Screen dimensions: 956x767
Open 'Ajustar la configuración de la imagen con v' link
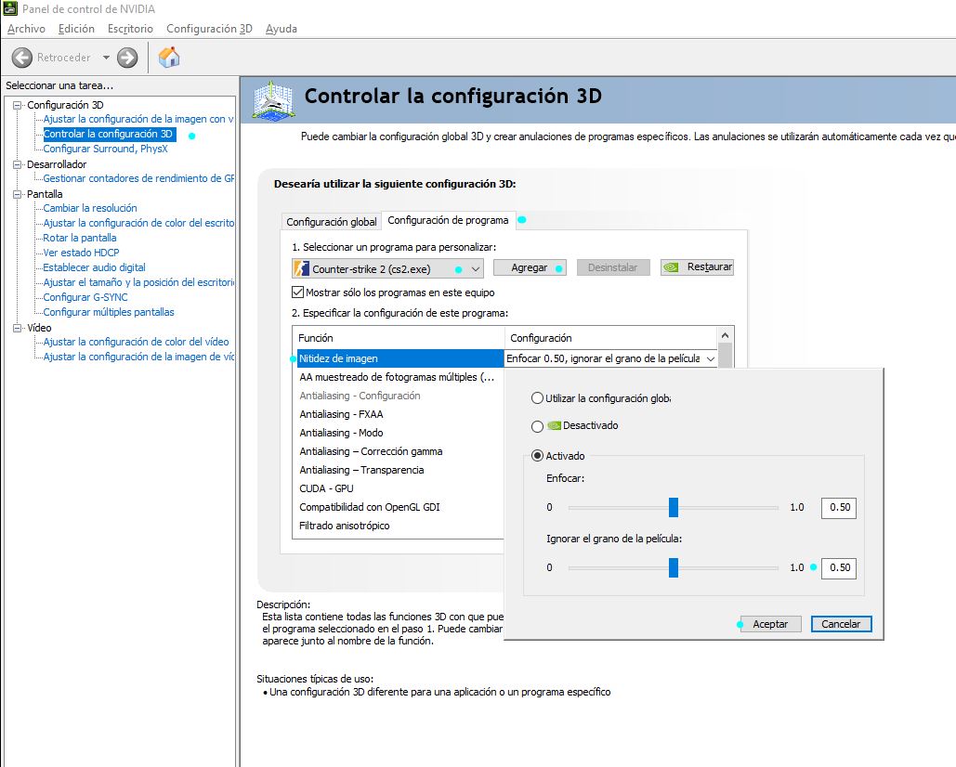[x=138, y=119]
